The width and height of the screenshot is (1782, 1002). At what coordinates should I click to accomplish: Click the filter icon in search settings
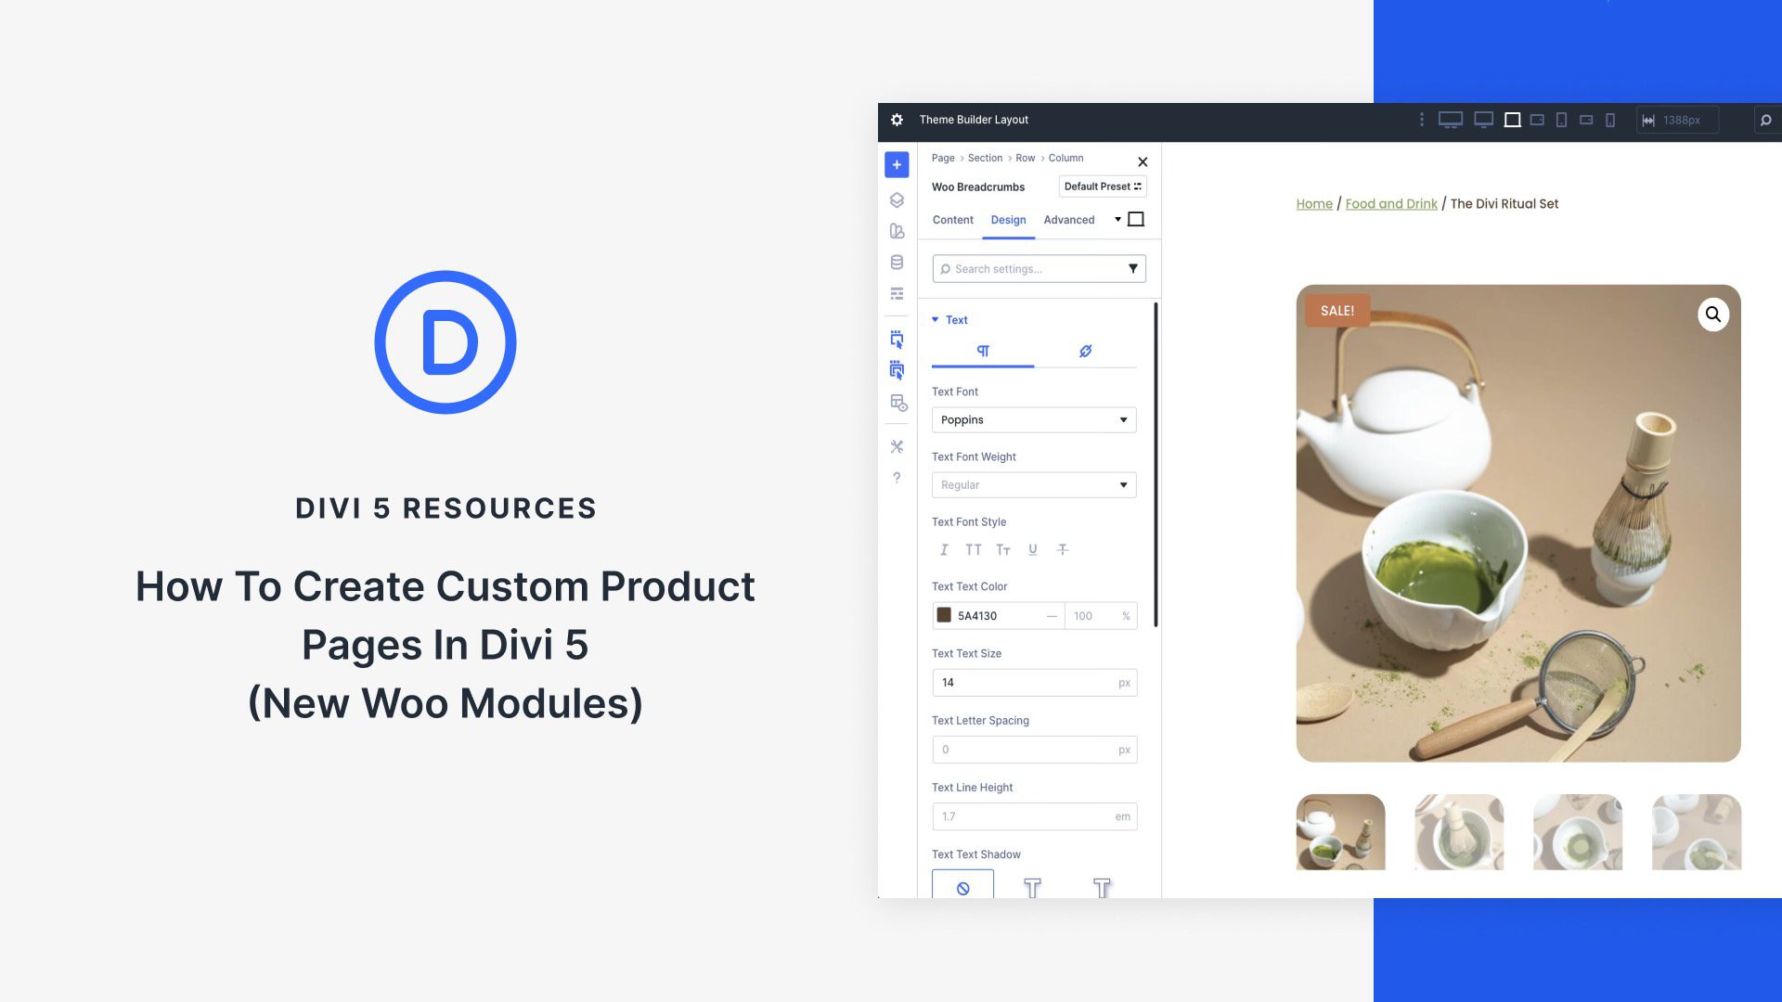pyautogui.click(x=1132, y=268)
